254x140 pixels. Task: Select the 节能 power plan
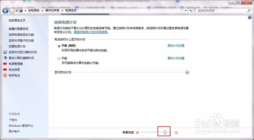coord(59,59)
